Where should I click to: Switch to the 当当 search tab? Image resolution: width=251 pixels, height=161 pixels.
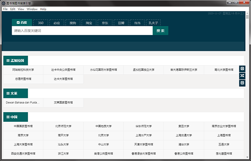point(137,23)
